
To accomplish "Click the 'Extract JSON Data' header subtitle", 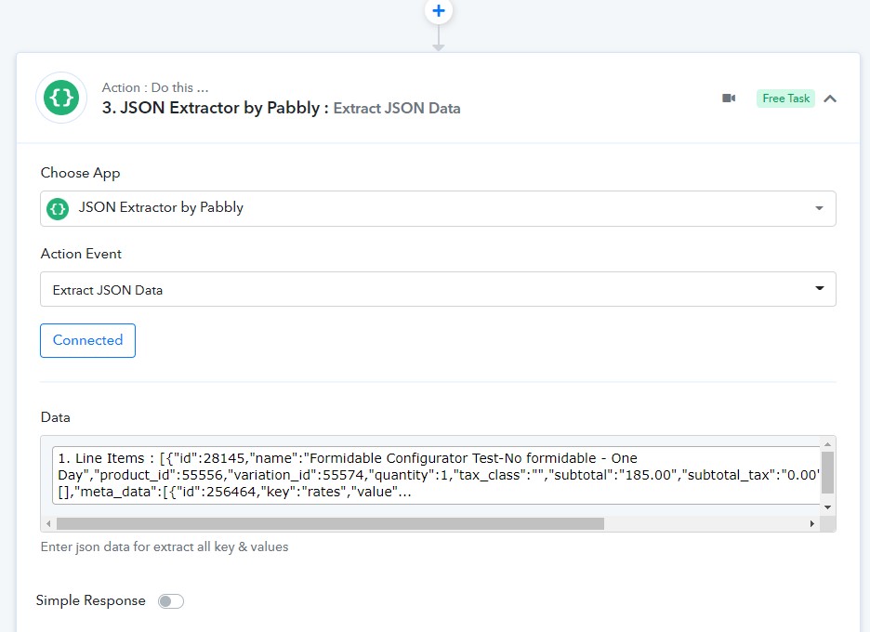I will point(397,108).
